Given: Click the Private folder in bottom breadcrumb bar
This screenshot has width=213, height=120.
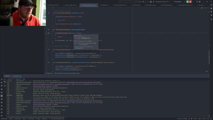Looking at the screenshot, I should [38, 119].
